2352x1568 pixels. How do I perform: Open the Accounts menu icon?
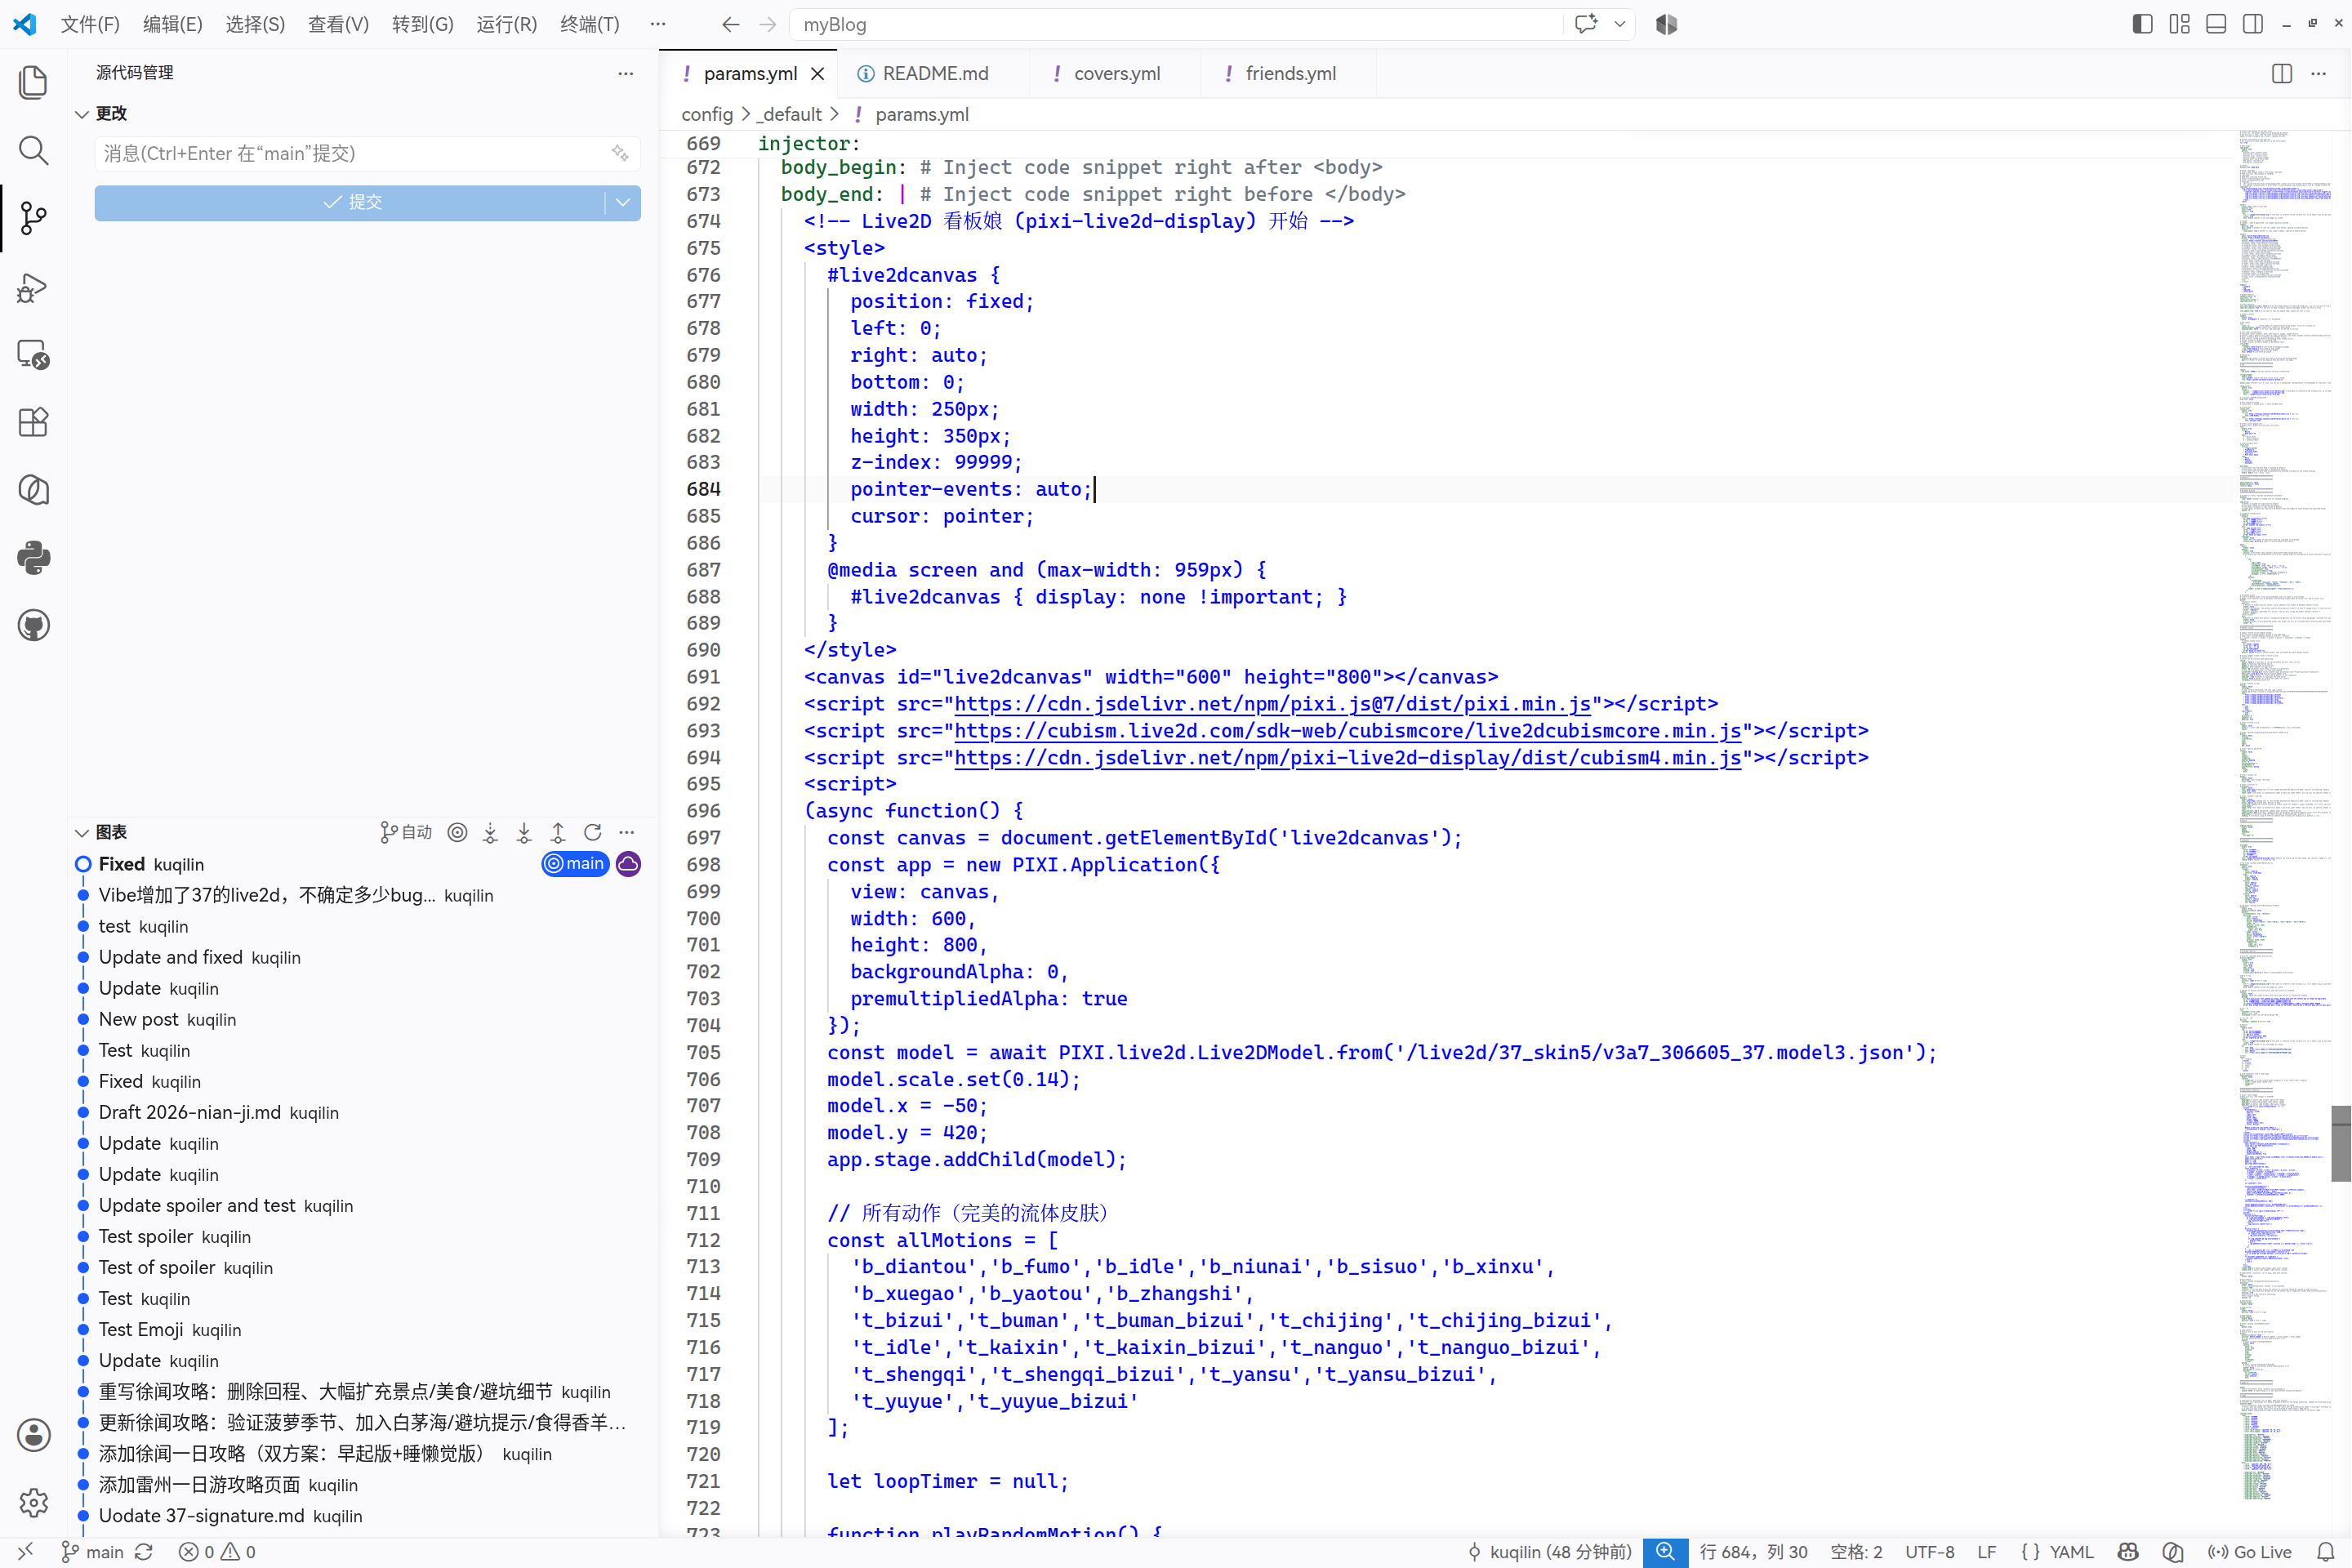[x=33, y=1435]
